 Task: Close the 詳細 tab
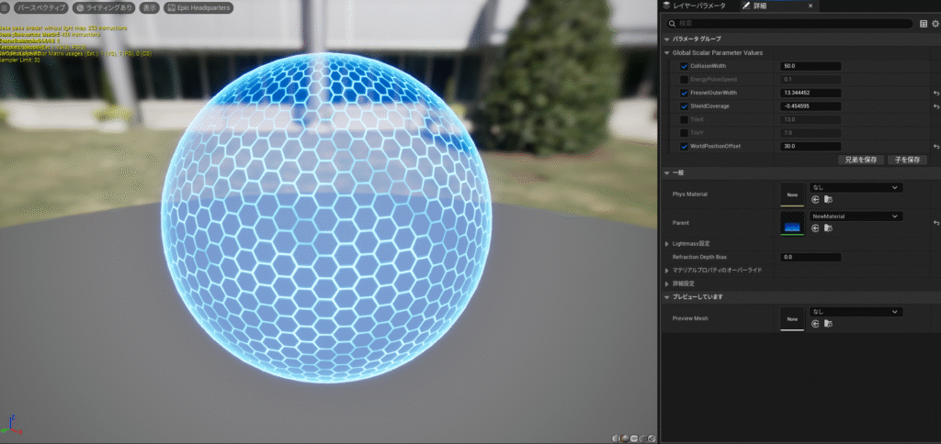(x=811, y=6)
